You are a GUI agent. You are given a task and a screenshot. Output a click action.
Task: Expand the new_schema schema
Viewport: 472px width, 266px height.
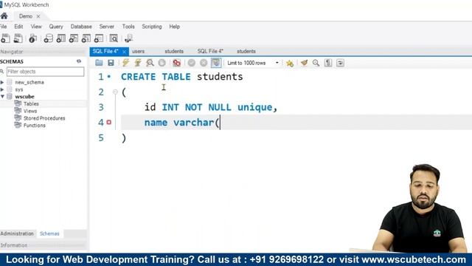[2, 82]
